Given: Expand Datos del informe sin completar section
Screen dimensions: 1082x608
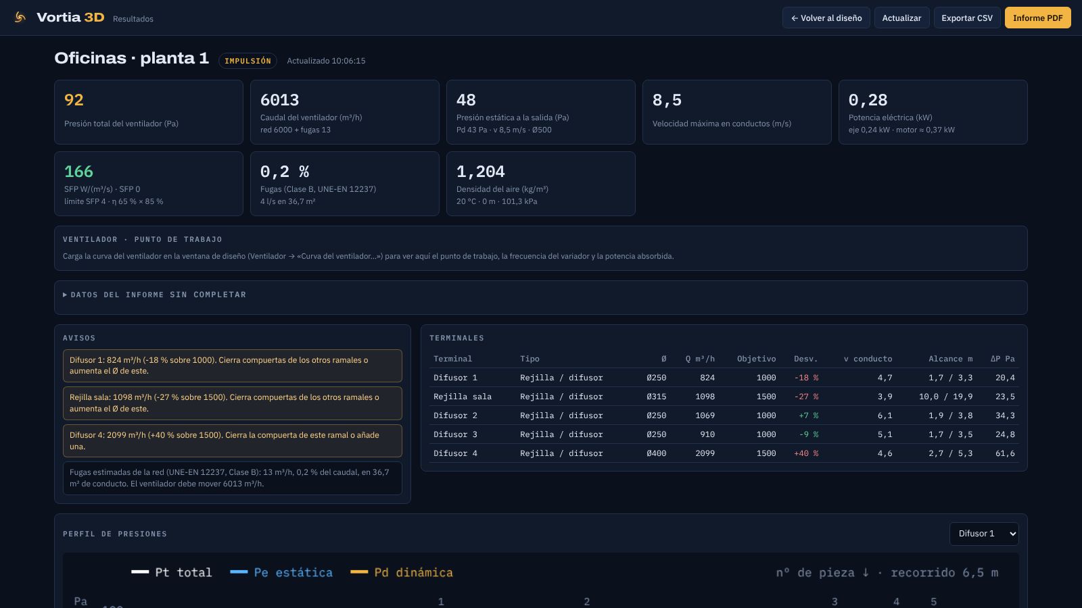Looking at the screenshot, I should 154,295.
